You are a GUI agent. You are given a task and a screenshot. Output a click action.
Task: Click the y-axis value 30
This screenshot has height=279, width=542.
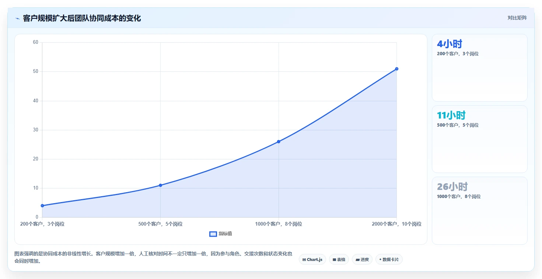click(x=36, y=130)
